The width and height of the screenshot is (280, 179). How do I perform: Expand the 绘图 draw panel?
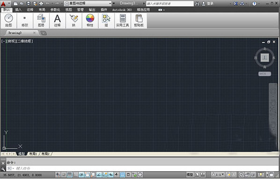click(x=8, y=21)
